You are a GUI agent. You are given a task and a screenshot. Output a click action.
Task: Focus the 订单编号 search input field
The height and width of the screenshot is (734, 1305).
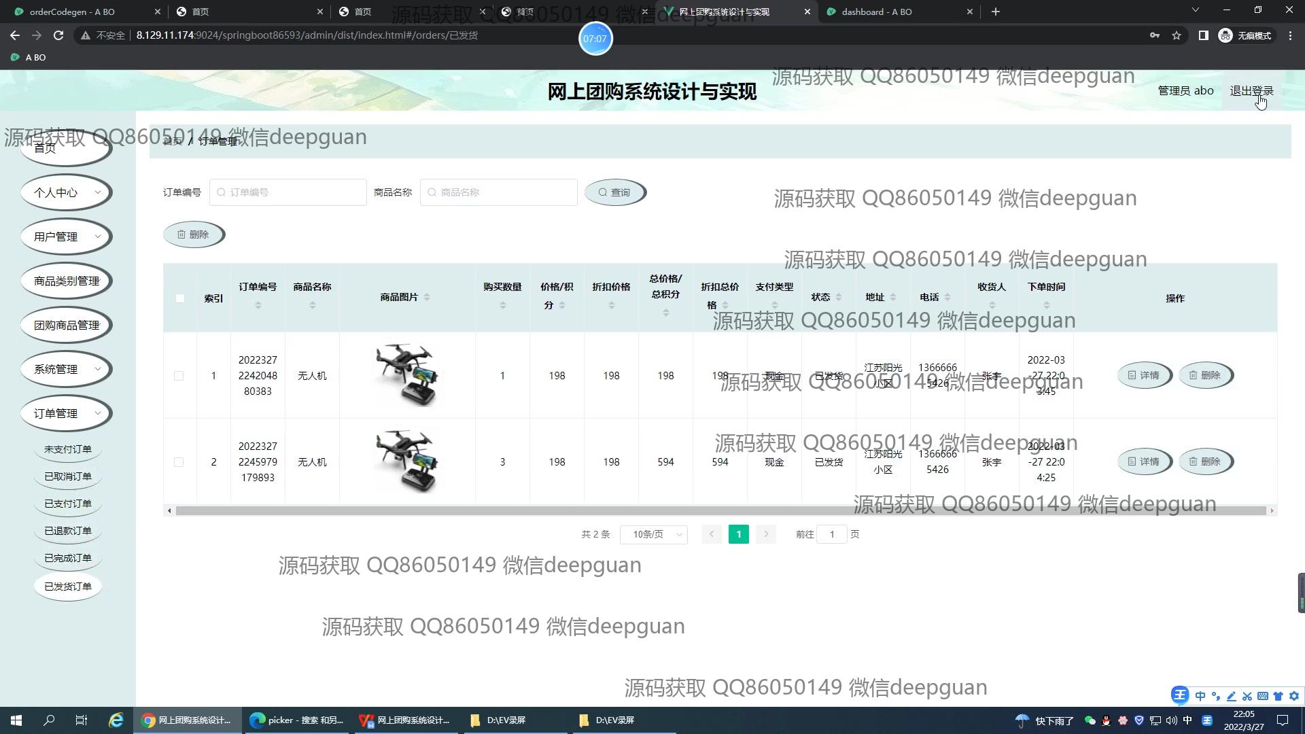[288, 192]
